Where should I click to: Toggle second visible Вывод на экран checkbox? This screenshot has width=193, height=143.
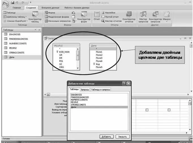tap(169, 110)
